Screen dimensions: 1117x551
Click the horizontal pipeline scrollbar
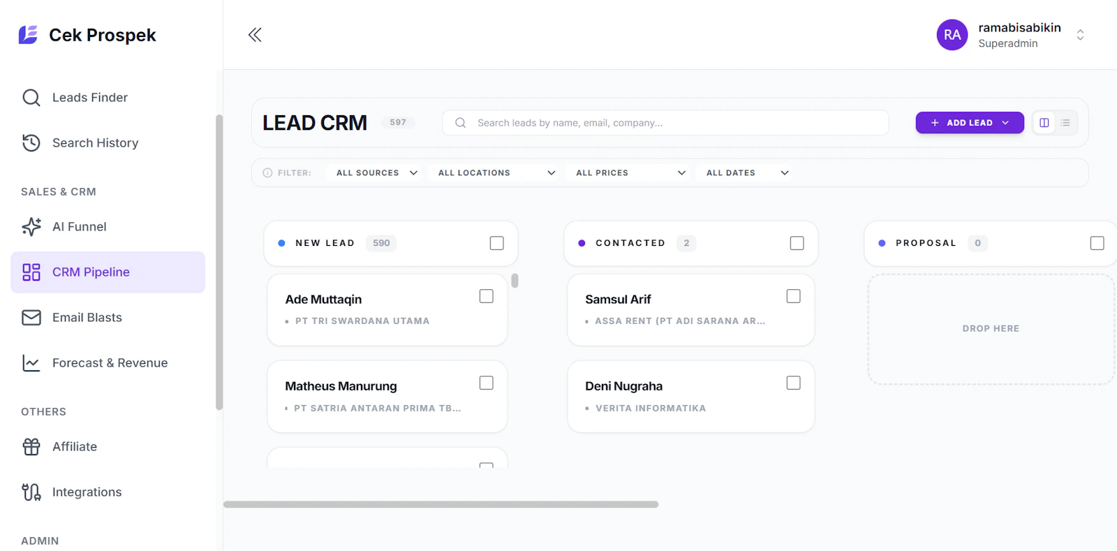pyautogui.click(x=441, y=504)
